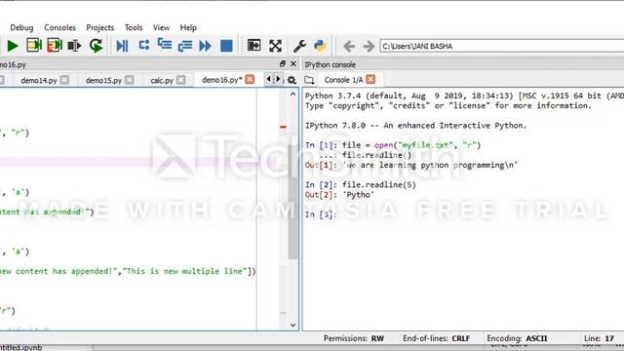The image size is (624, 351).
Task: Open the Consoles menu
Action: click(x=59, y=27)
